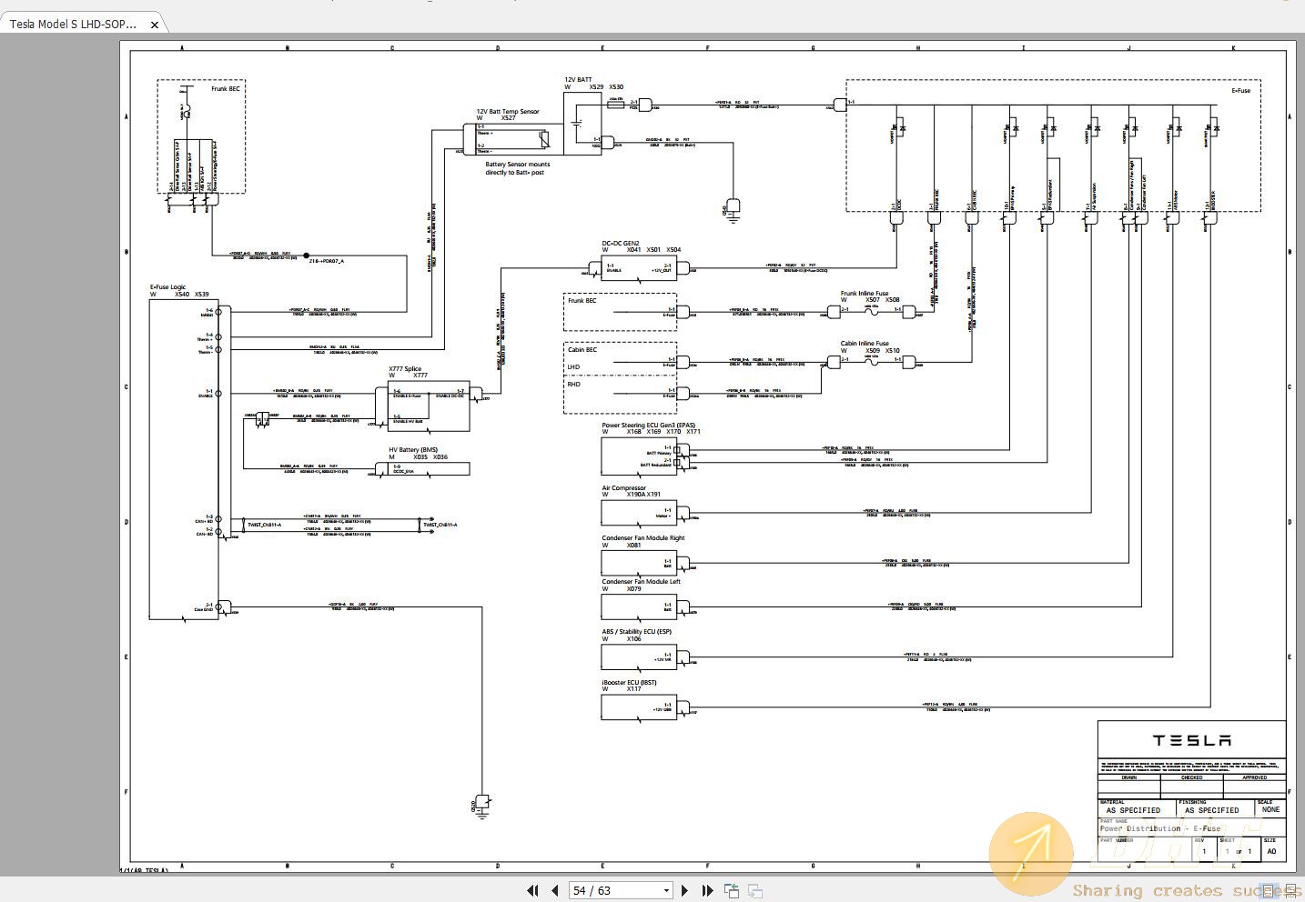Screen dimensions: 1305x902
Task: Close the Tesla Model S LHD-SOP tab
Action: pos(154,25)
